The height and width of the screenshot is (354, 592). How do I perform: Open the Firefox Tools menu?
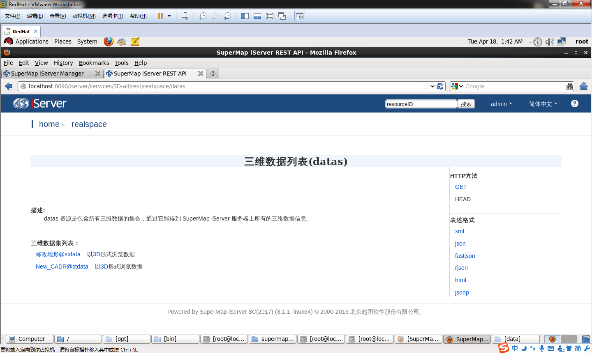pos(122,63)
